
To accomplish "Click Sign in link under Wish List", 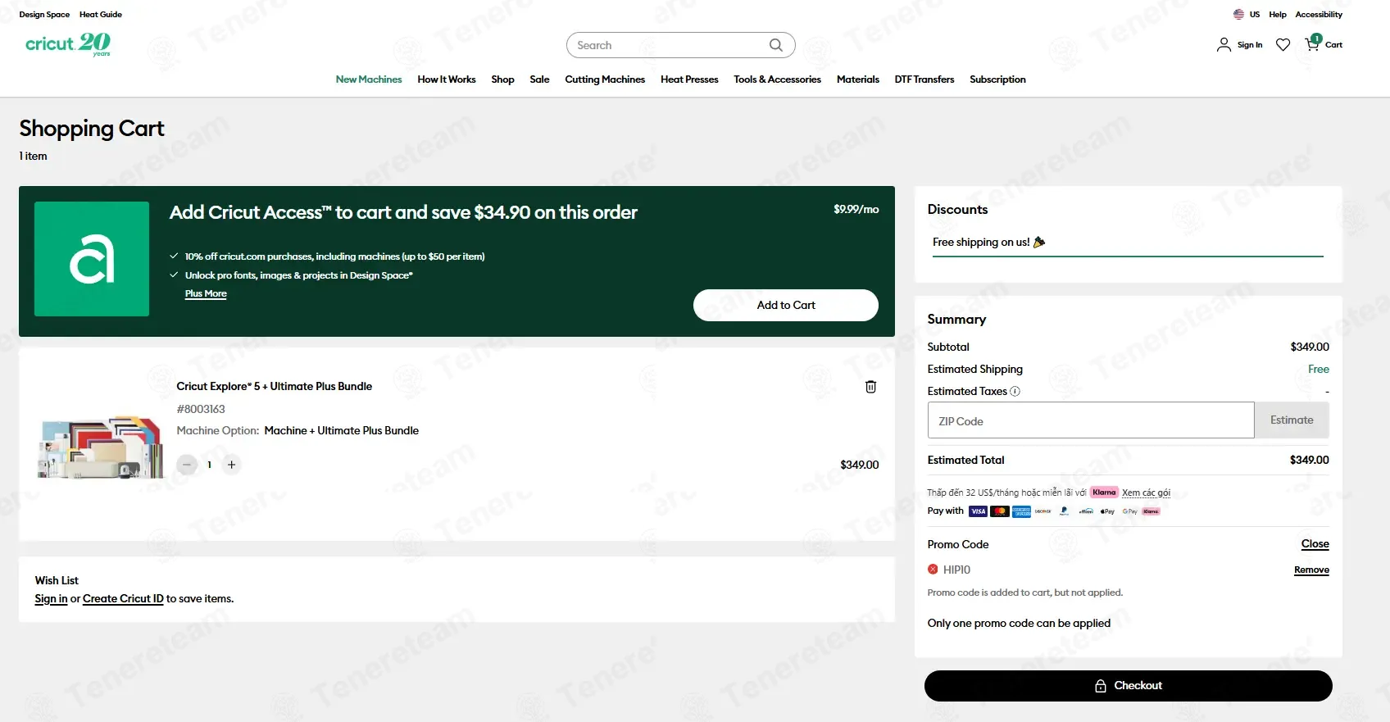I will (51, 599).
